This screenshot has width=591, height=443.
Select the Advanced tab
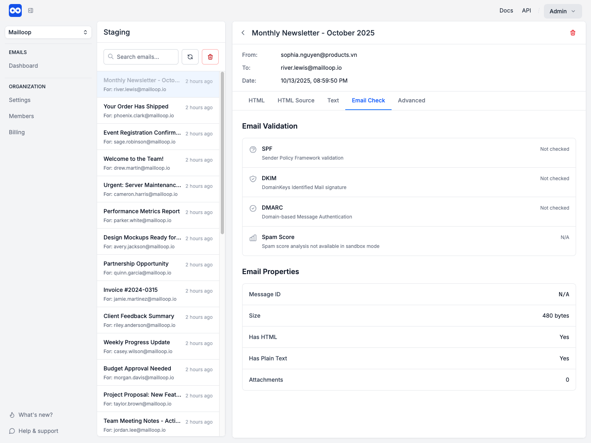tap(411, 100)
